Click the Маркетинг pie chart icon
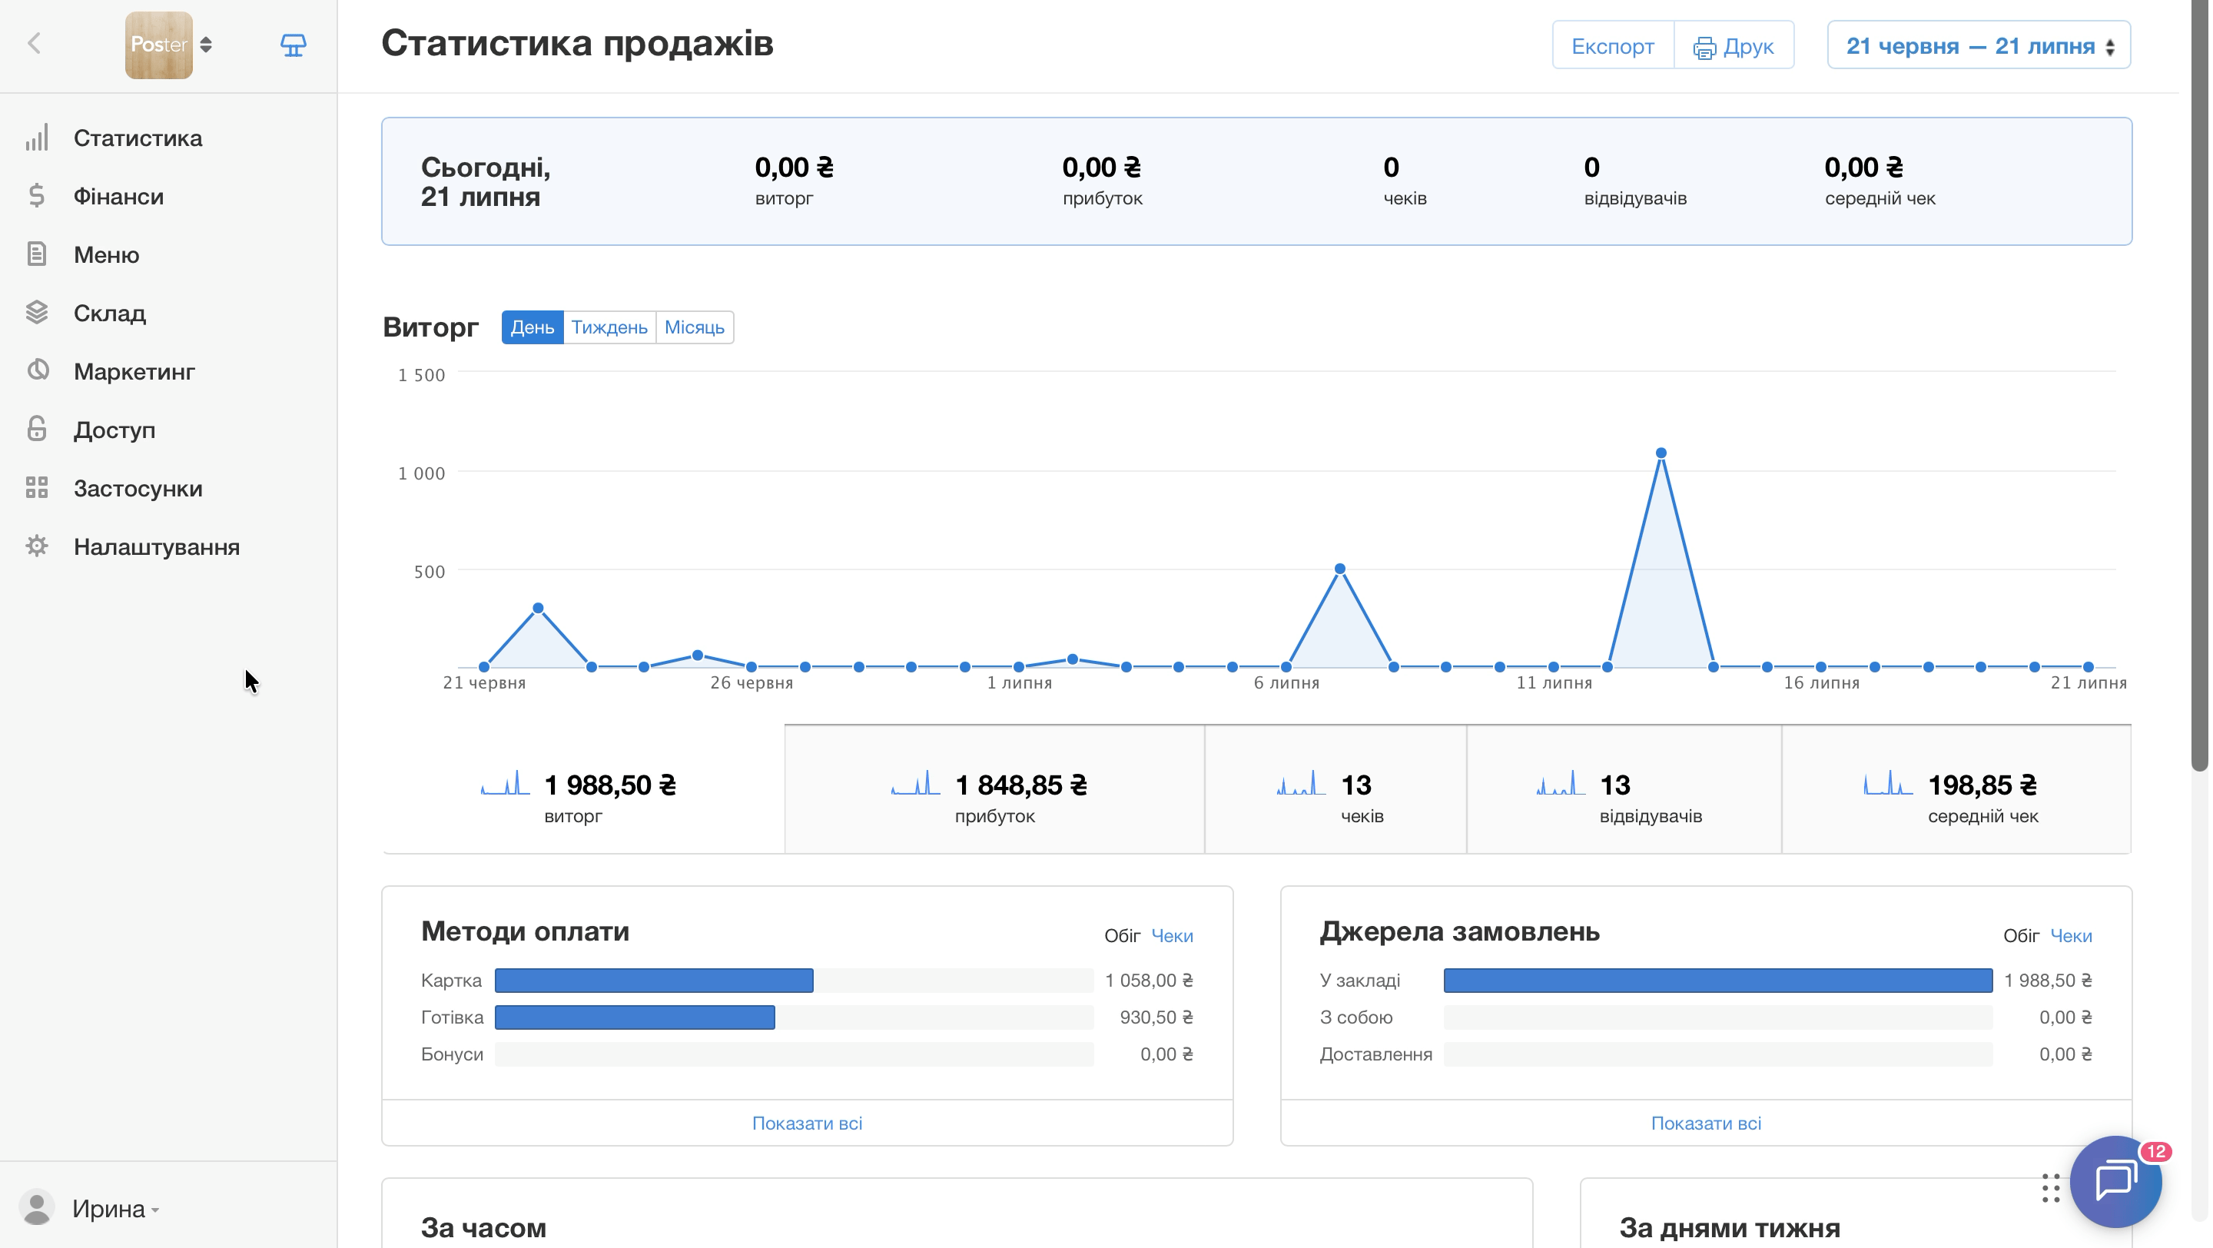 [37, 371]
